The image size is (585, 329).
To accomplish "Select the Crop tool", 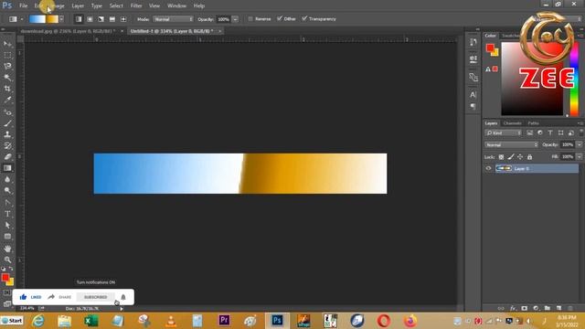I will [x=7, y=89].
